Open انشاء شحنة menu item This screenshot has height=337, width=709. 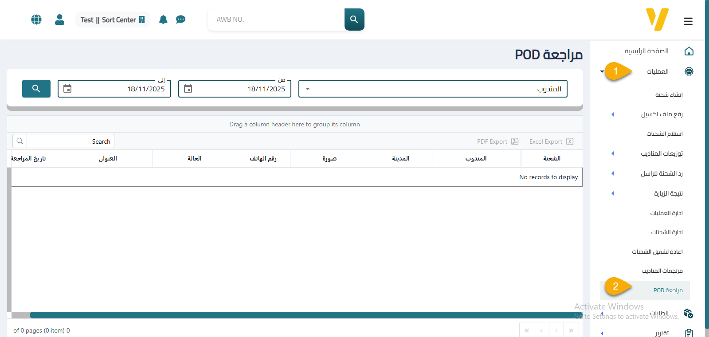point(669,94)
